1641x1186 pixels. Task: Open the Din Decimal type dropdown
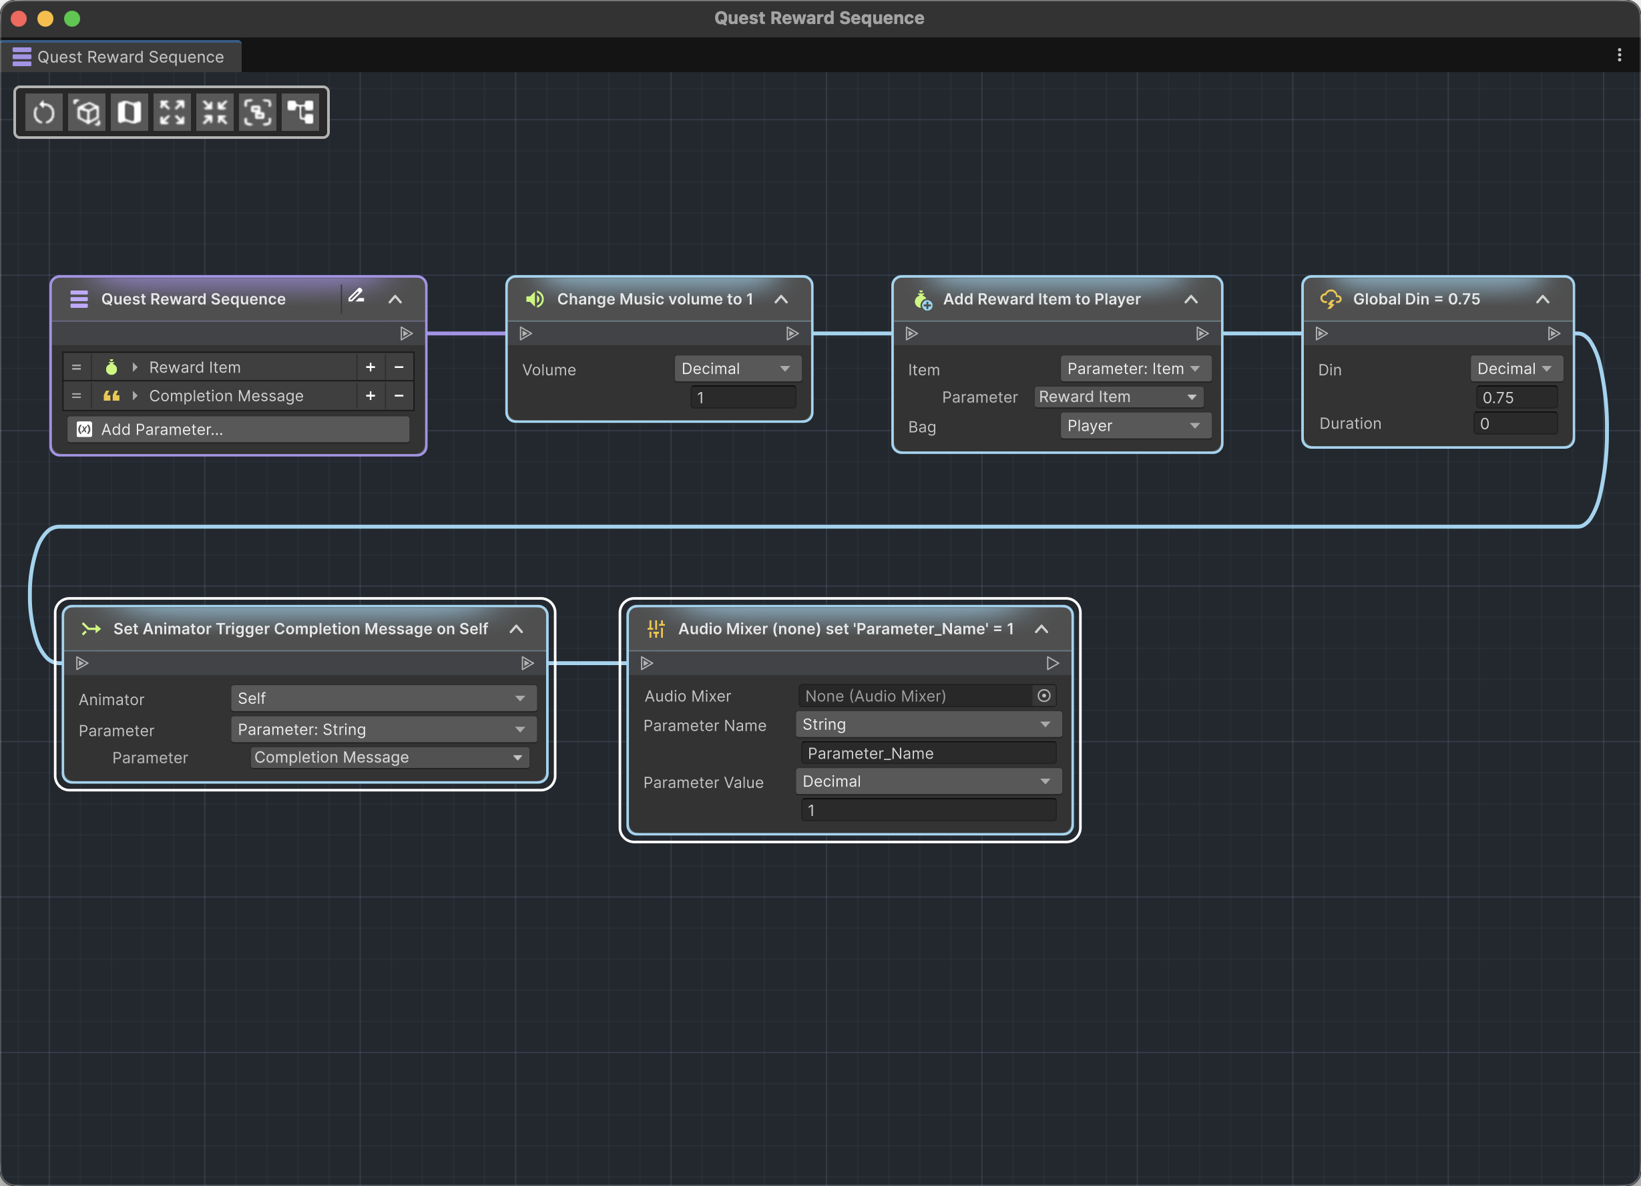(x=1516, y=369)
